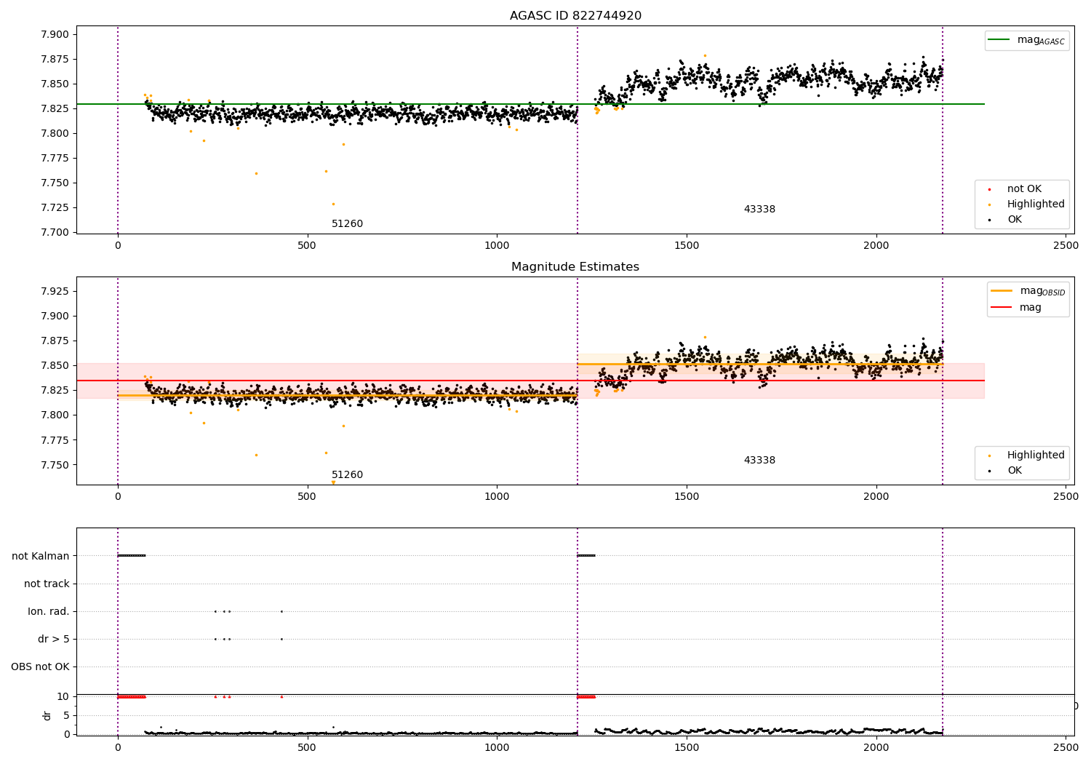The width and height of the screenshot is (1091, 764).
Task: Click the 'OBS not OK' row label
Action: click(x=41, y=666)
